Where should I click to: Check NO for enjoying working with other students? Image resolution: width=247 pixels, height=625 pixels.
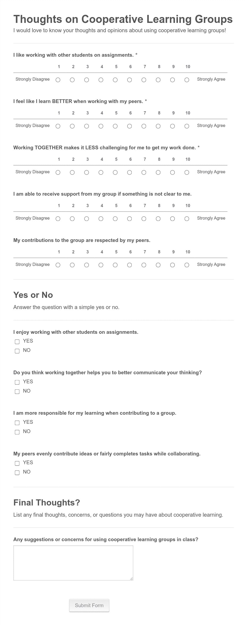pos(17,351)
